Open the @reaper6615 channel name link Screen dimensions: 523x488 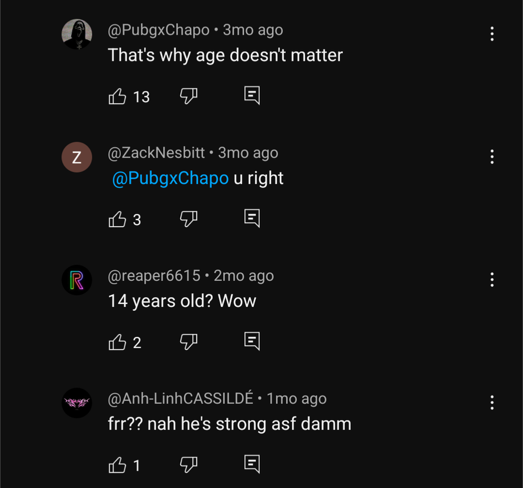point(154,276)
